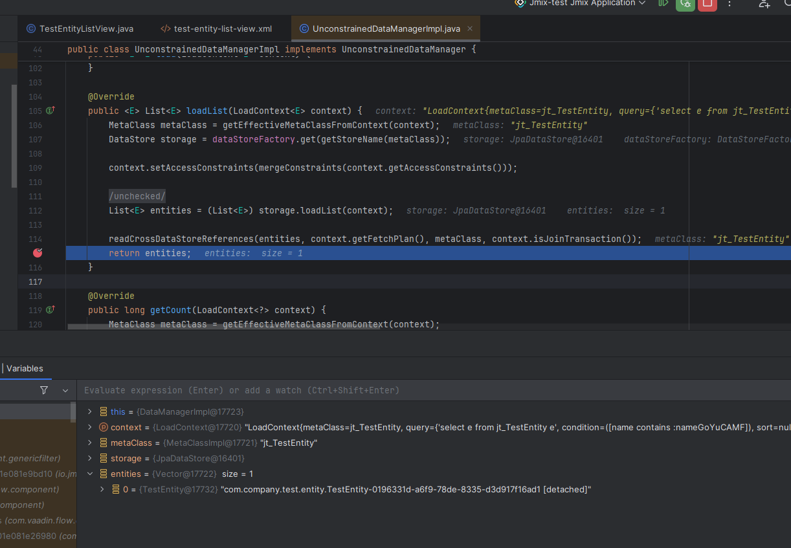Click the field icon beside 'metaClass' variable
The height and width of the screenshot is (548, 791).
click(104, 443)
